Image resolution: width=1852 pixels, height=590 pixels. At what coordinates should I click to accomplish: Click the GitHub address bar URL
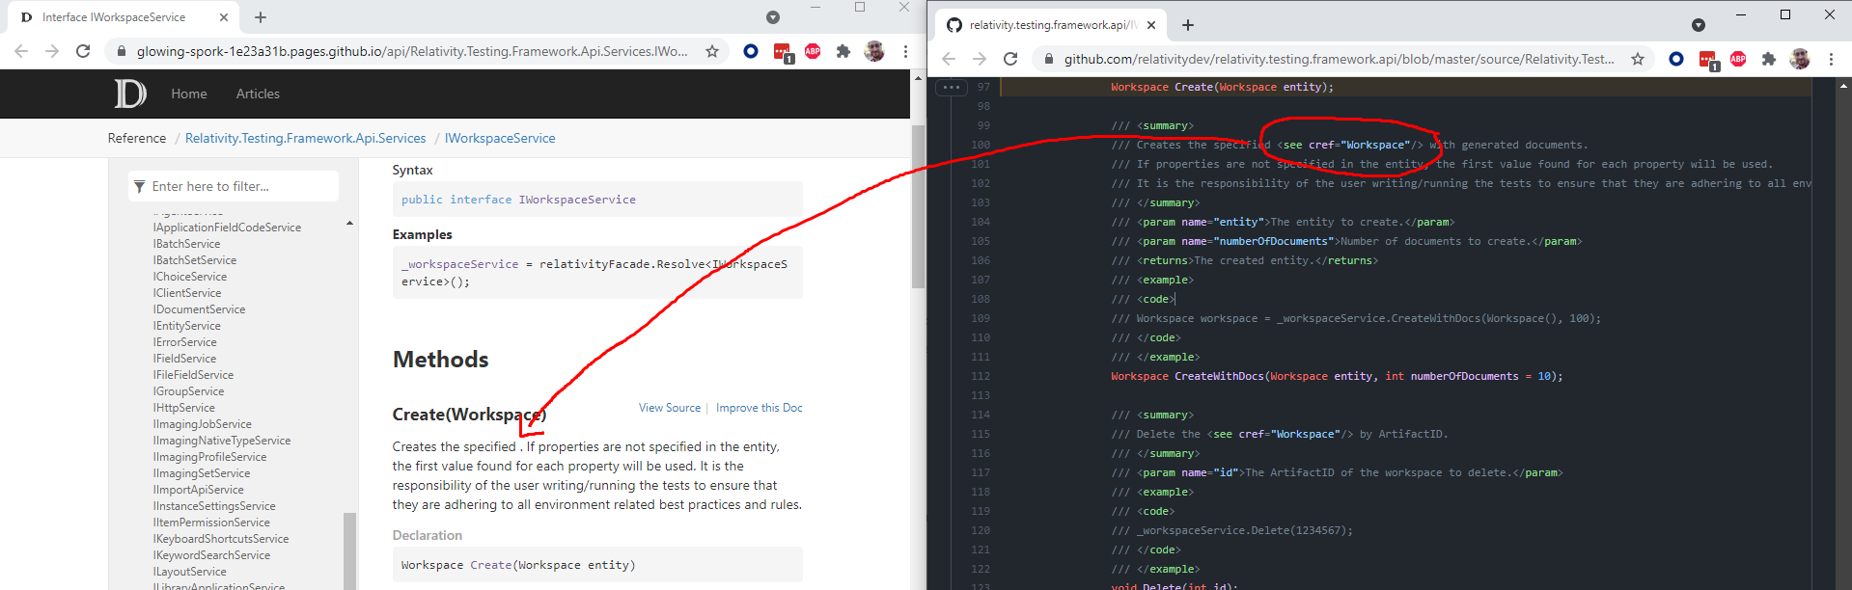(1339, 59)
